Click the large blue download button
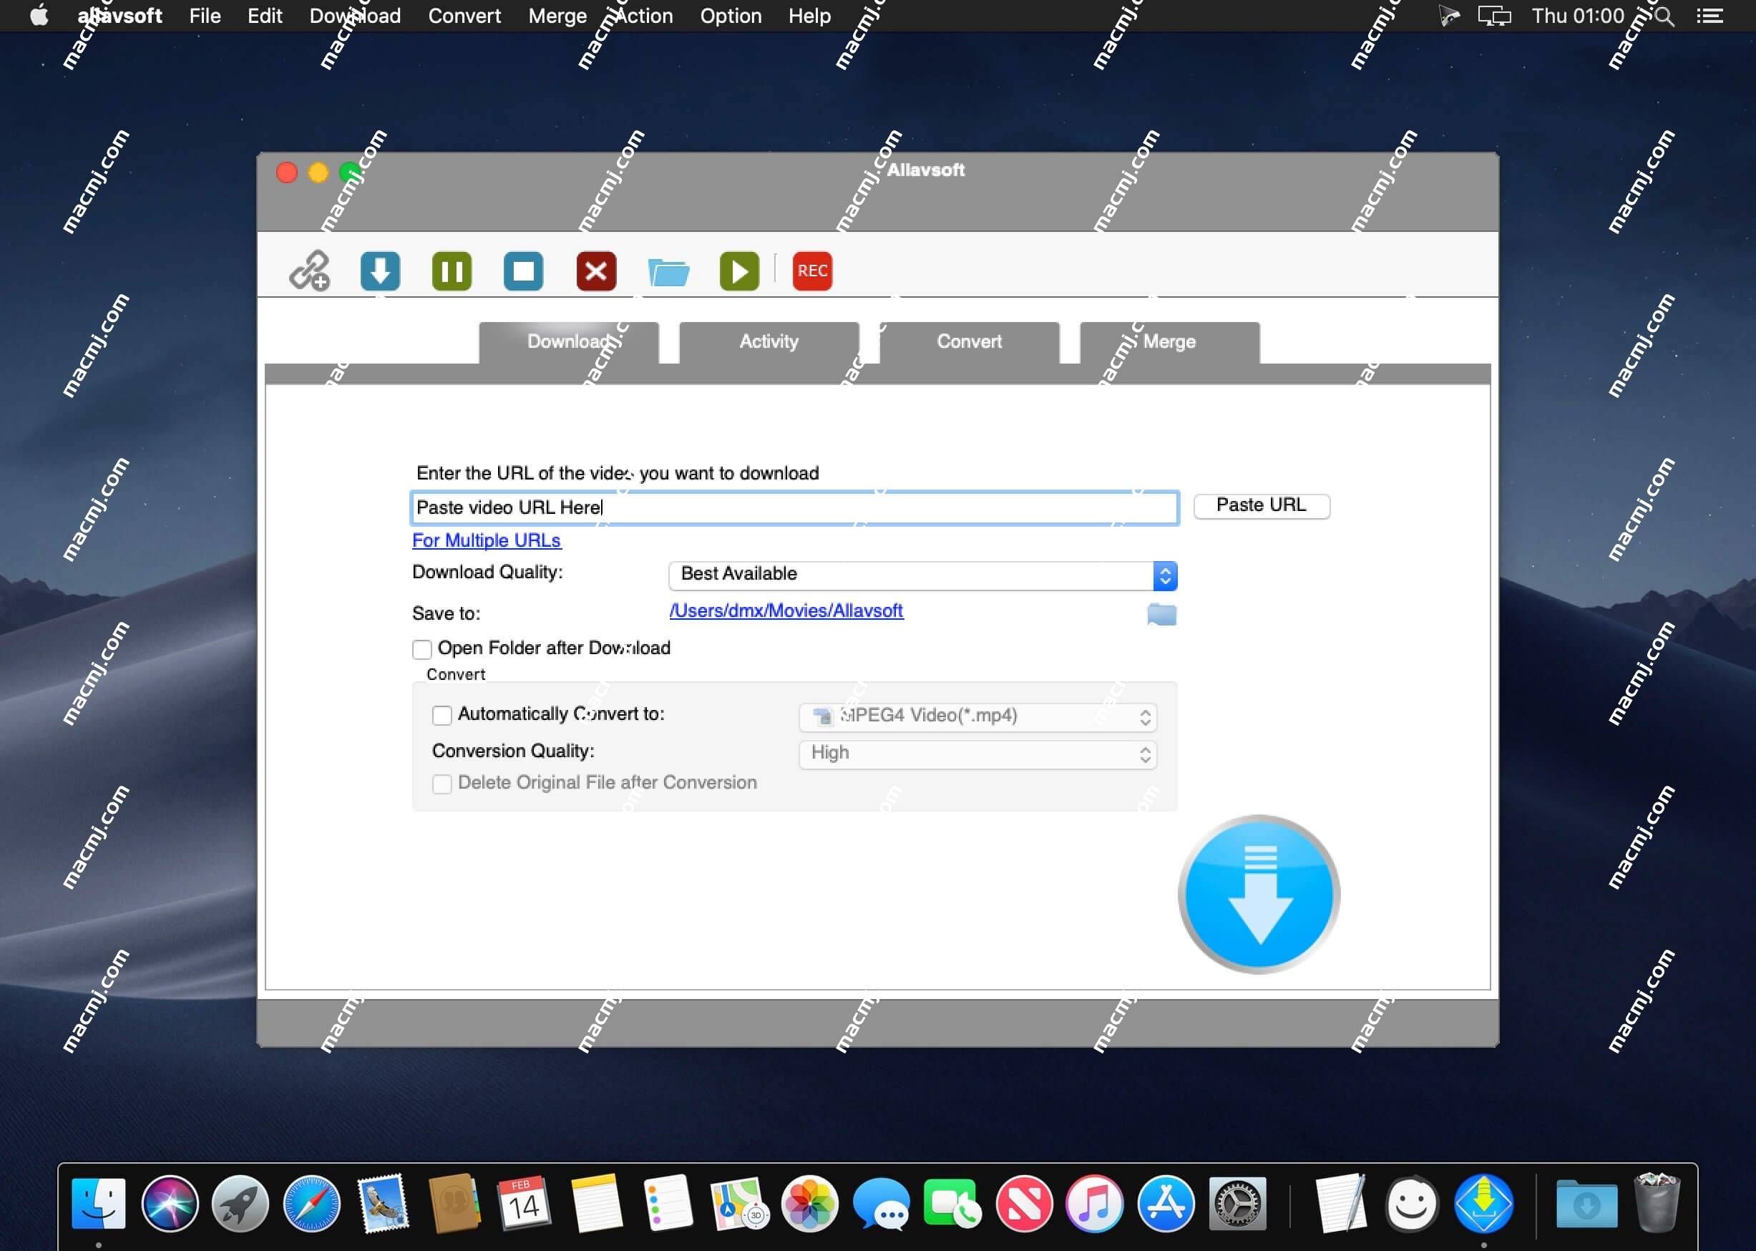1756x1251 pixels. point(1258,894)
